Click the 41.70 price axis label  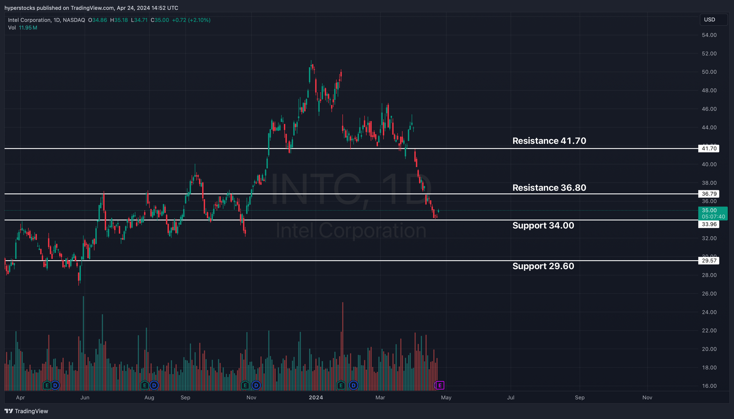[709, 148]
